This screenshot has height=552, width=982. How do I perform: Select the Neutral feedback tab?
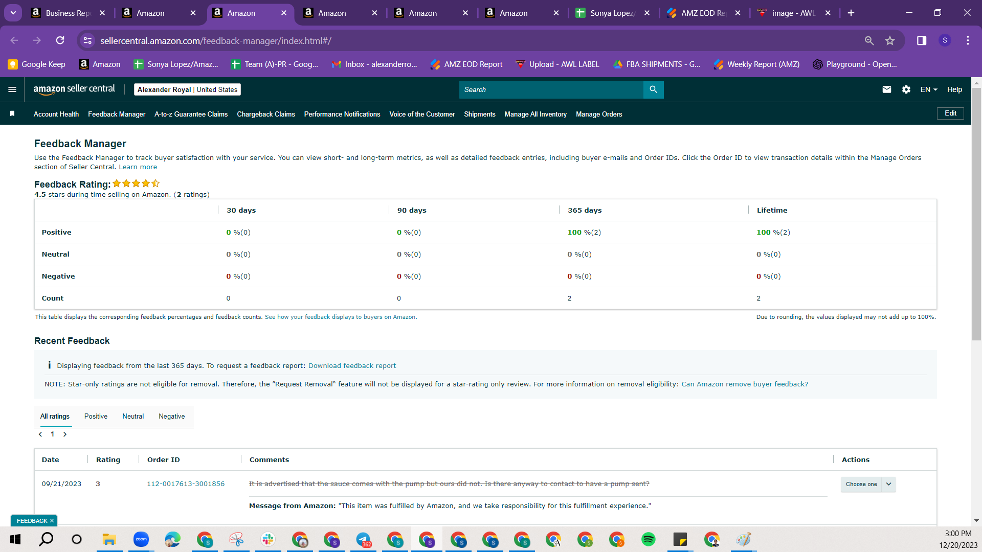click(x=133, y=417)
